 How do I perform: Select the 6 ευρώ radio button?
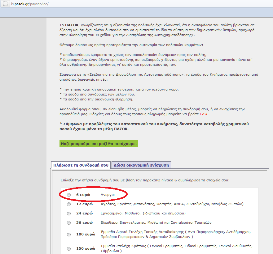tap(68, 195)
